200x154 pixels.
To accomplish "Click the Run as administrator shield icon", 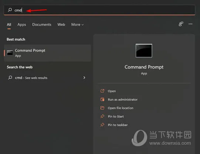I will click(102, 99).
